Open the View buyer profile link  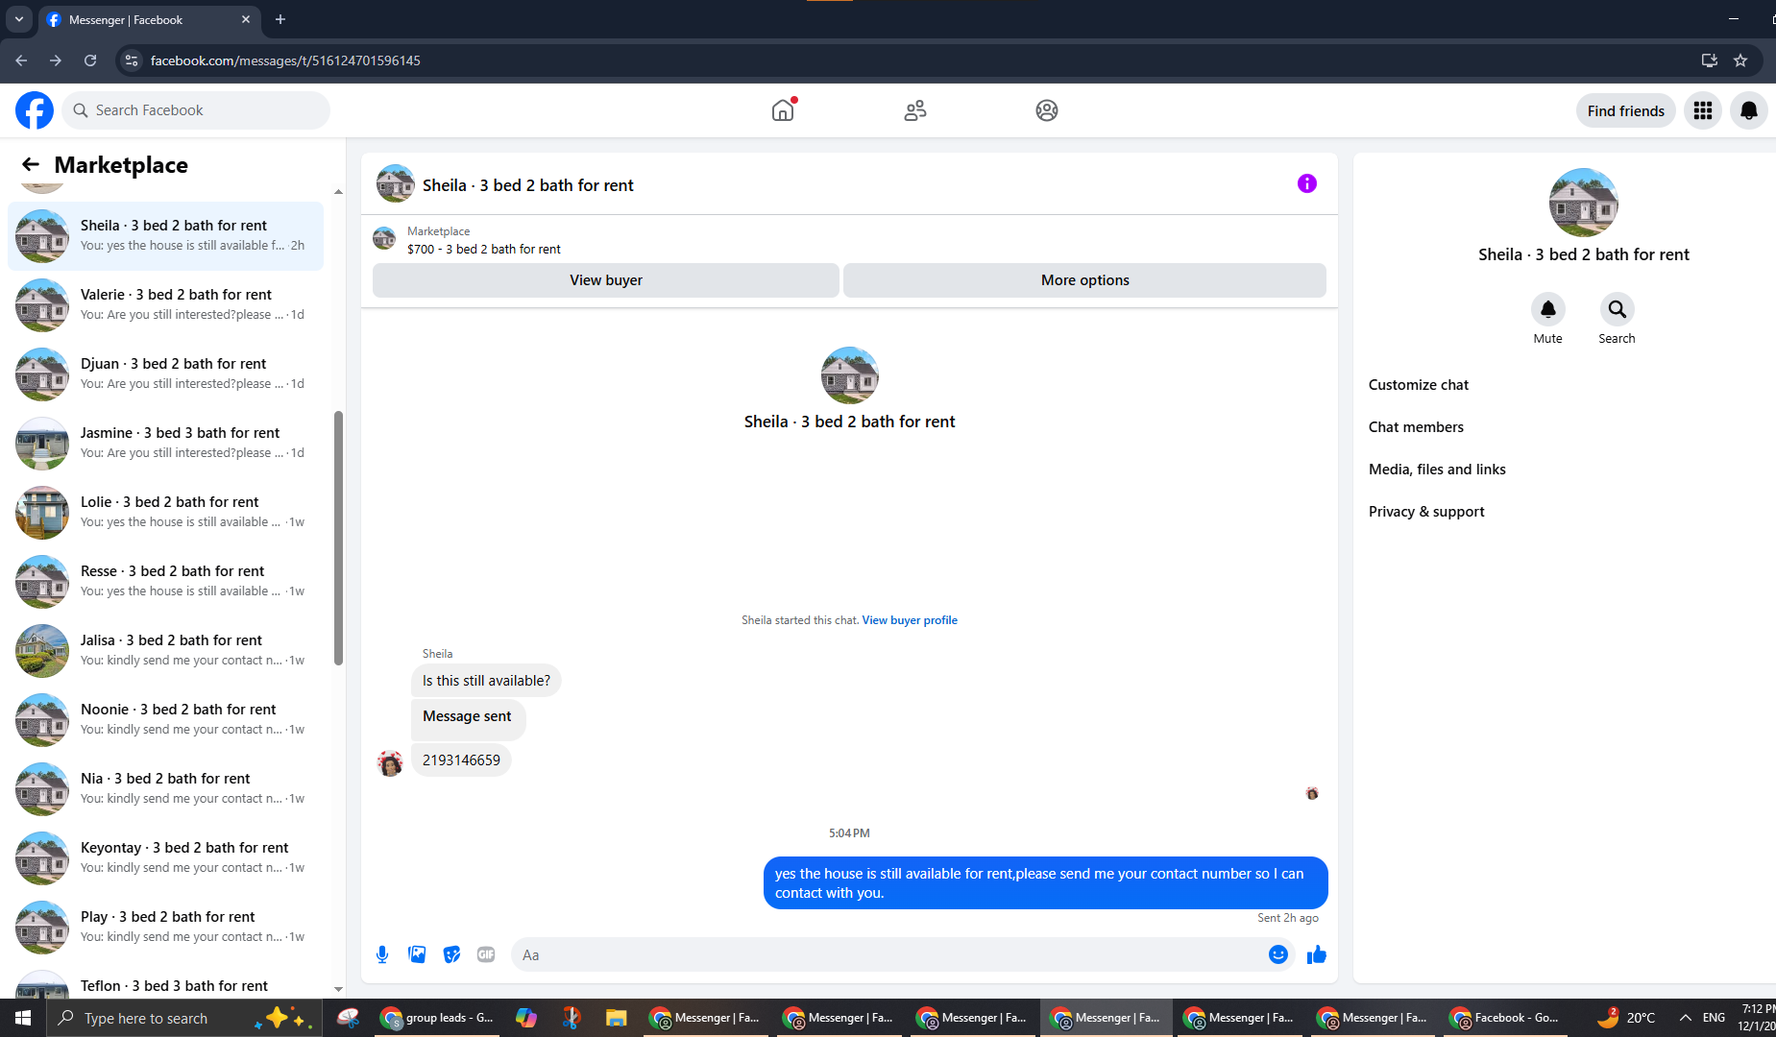click(910, 620)
